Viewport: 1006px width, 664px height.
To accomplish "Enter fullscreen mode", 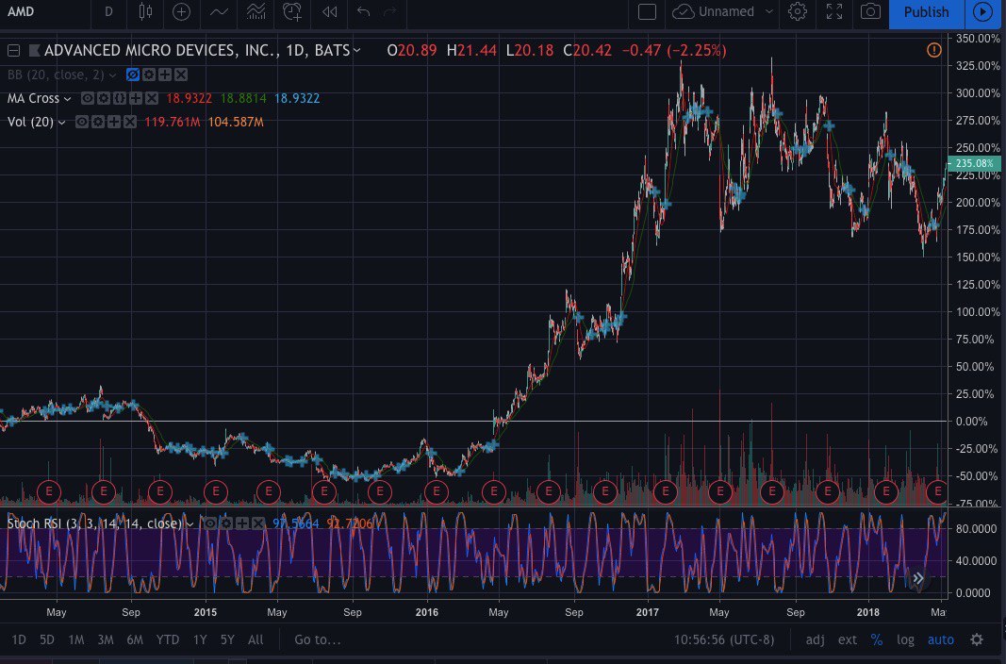I will point(833,12).
